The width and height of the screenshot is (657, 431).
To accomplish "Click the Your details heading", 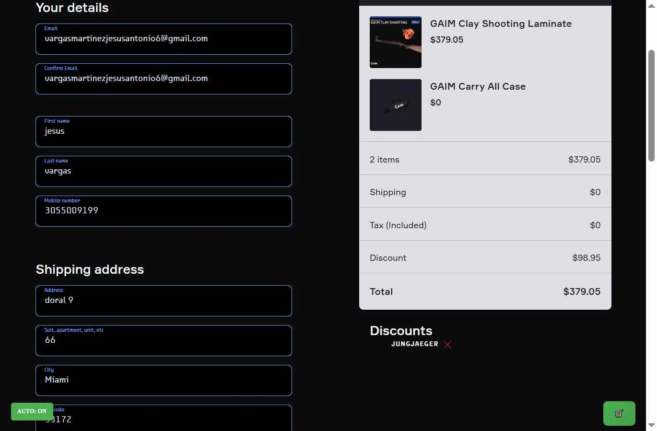I will (72, 8).
